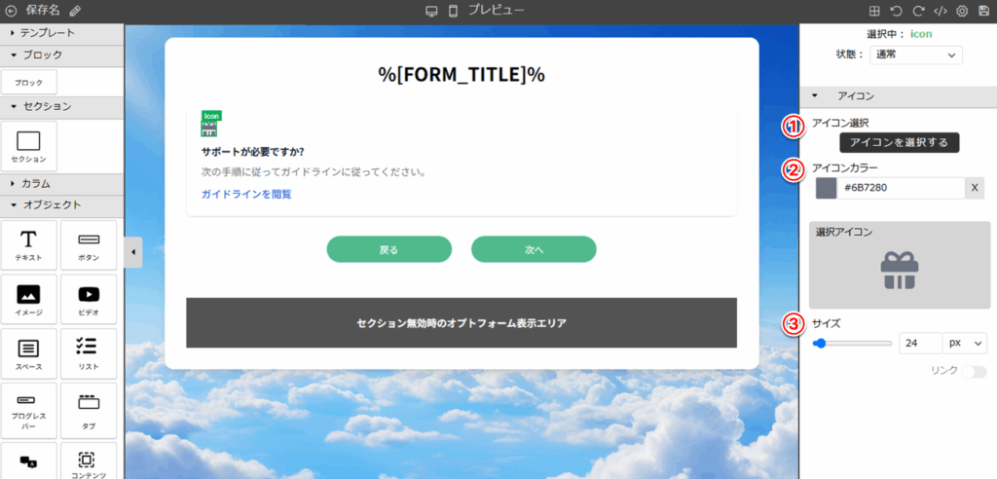Open settings via the gear icon
This screenshot has width=997, height=479.
pos(962,11)
